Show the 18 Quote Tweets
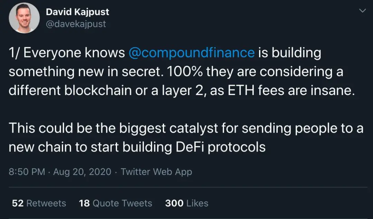This screenshot has width=373, height=219. coord(115,203)
